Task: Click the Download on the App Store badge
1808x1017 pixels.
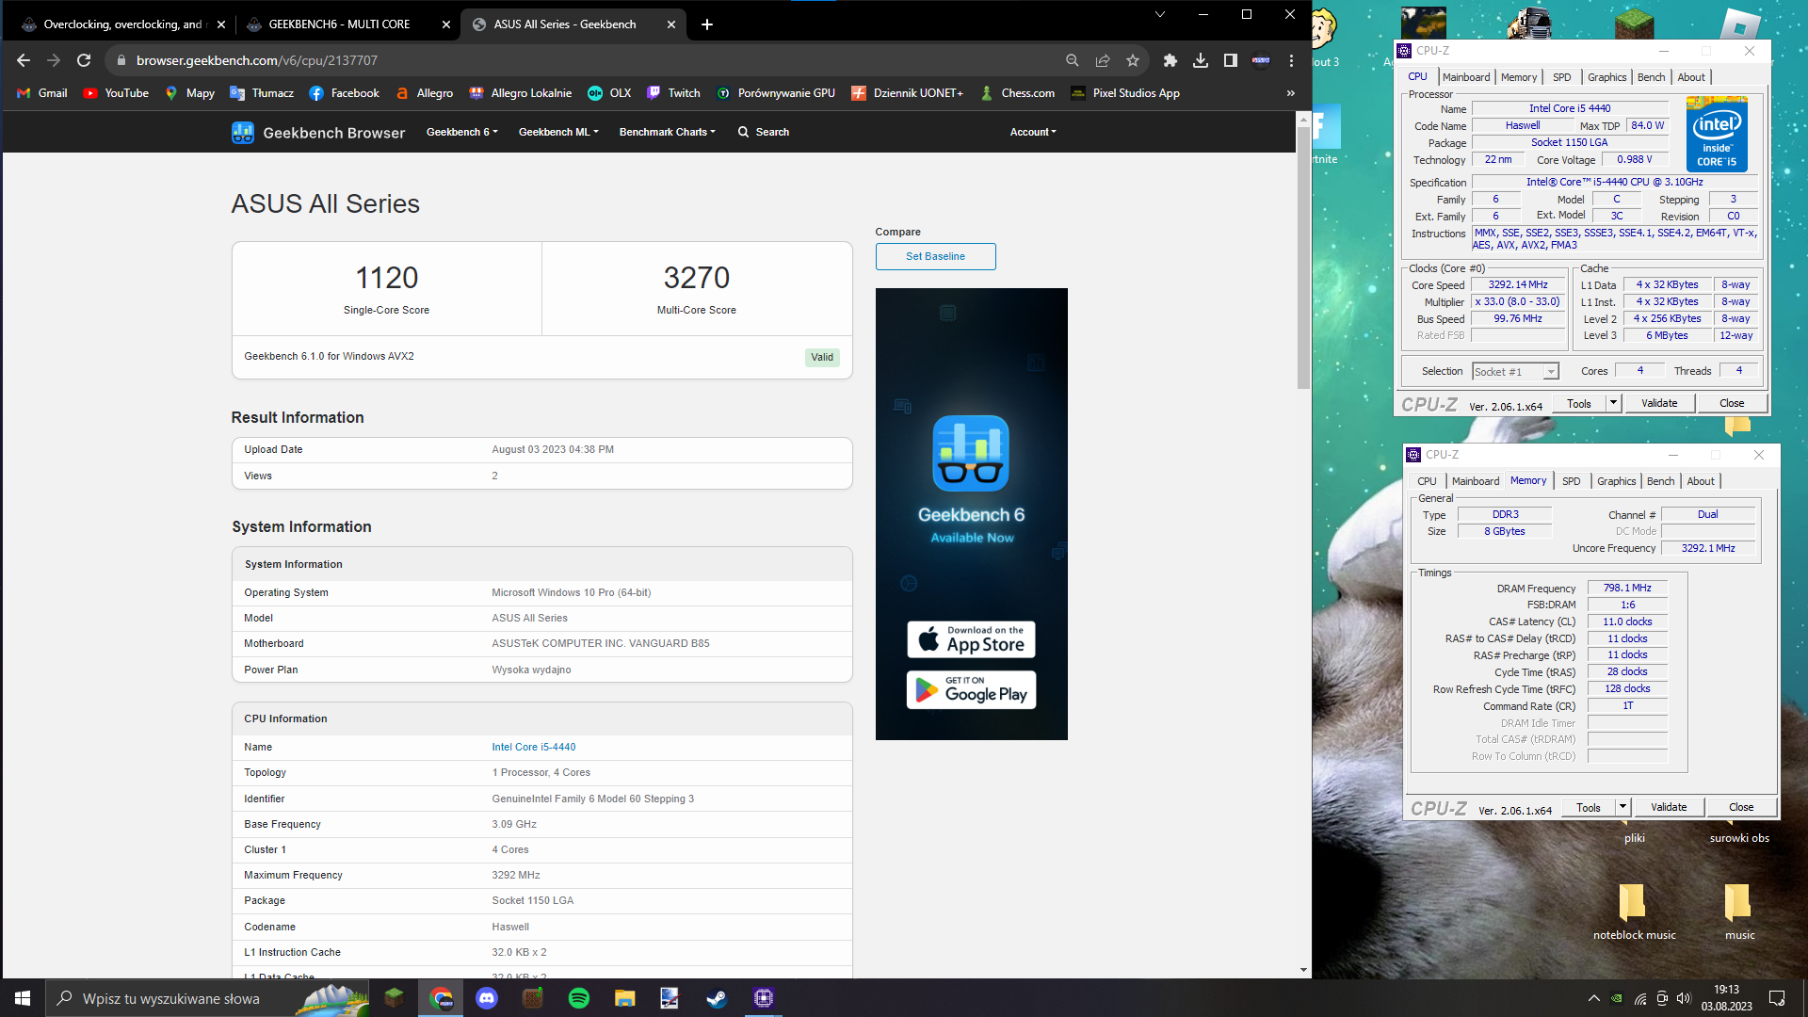Action: [971, 639]
